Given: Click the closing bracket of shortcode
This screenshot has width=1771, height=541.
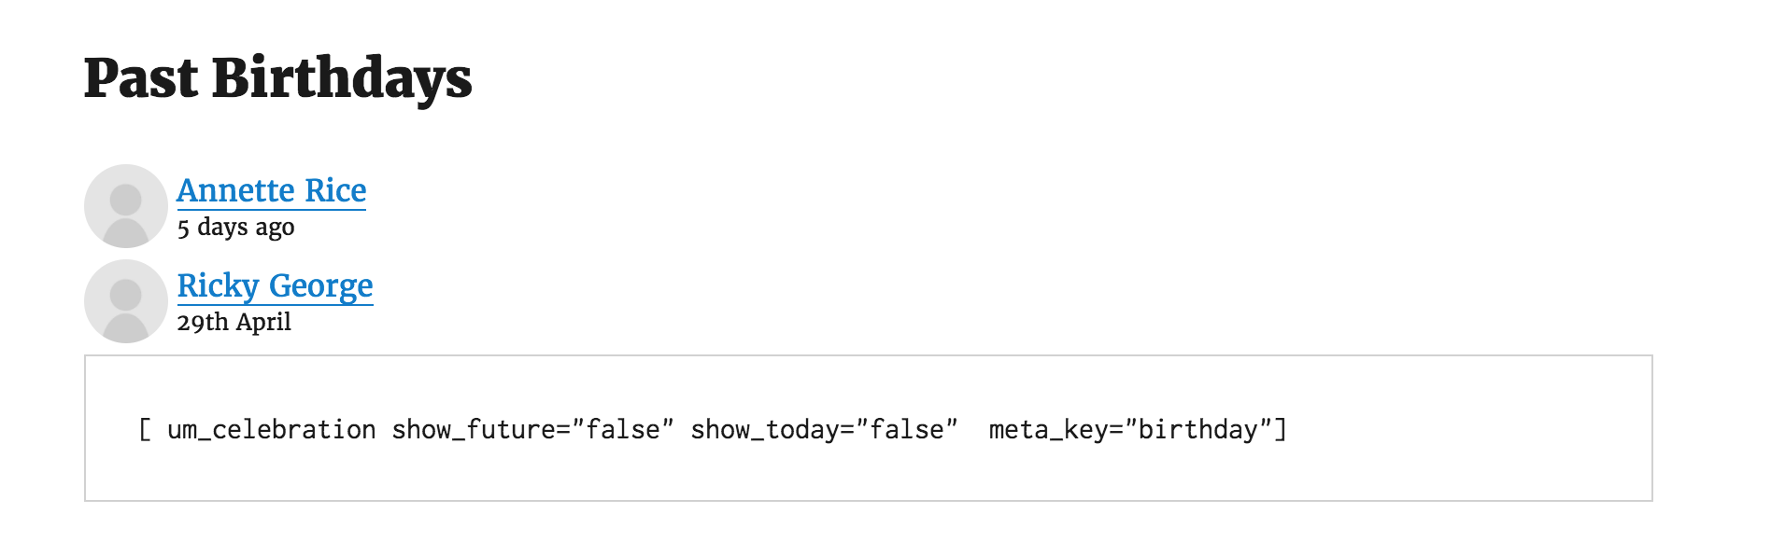Looking at the screenshot, I should 1281,430.
